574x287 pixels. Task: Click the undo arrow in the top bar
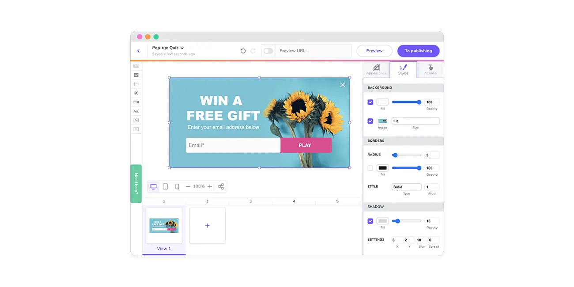pyautogui.click(x=243, y=51)
